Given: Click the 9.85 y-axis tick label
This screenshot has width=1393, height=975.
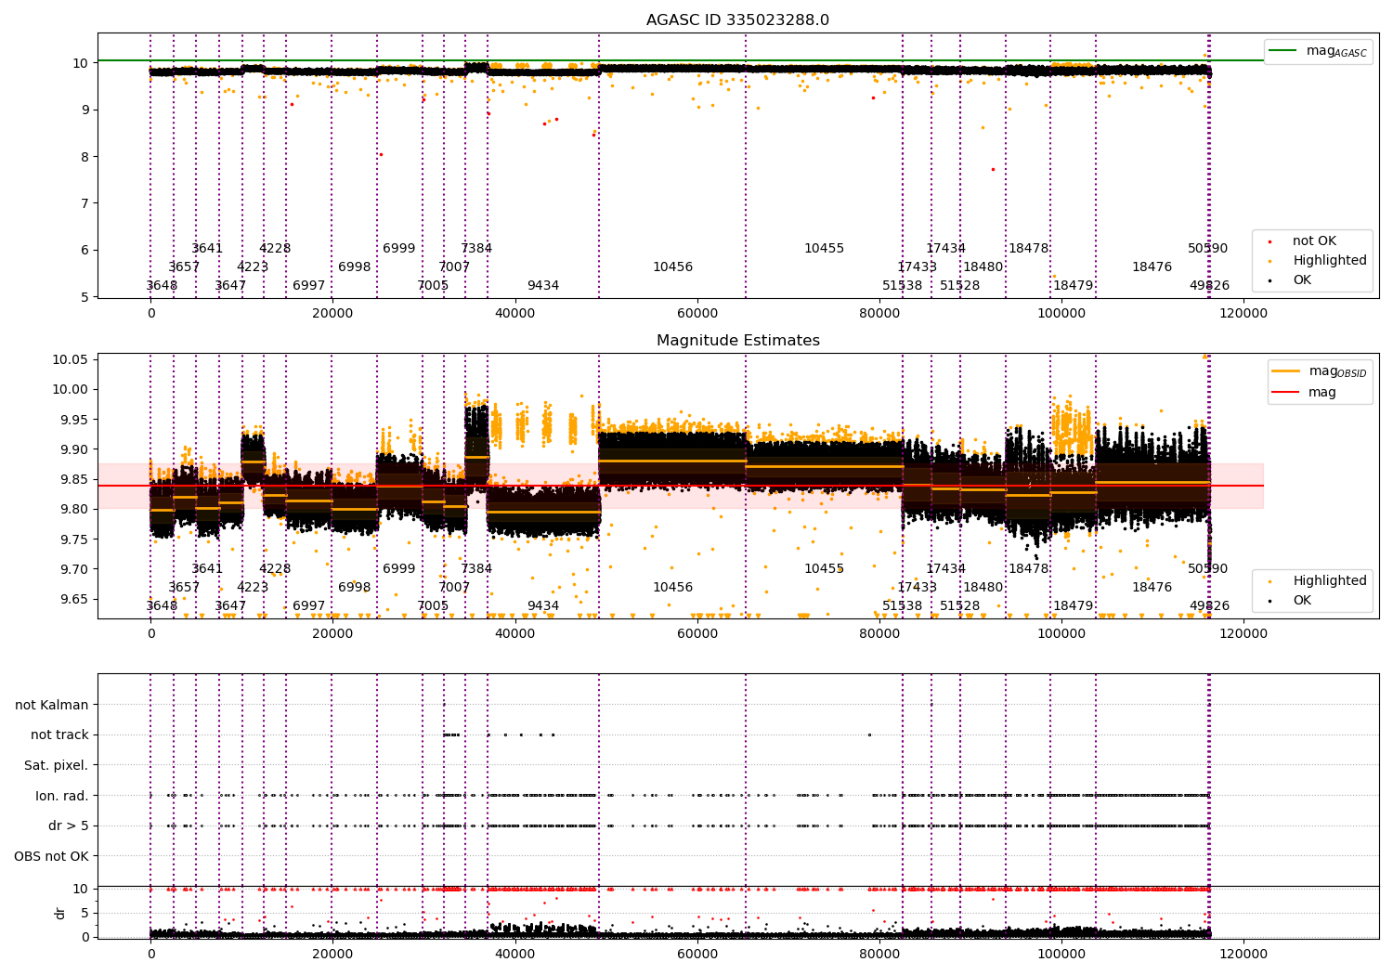Looking at the screenshot, I should point(74,480).
